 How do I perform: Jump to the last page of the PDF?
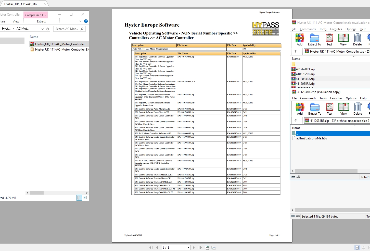point(200,247)
